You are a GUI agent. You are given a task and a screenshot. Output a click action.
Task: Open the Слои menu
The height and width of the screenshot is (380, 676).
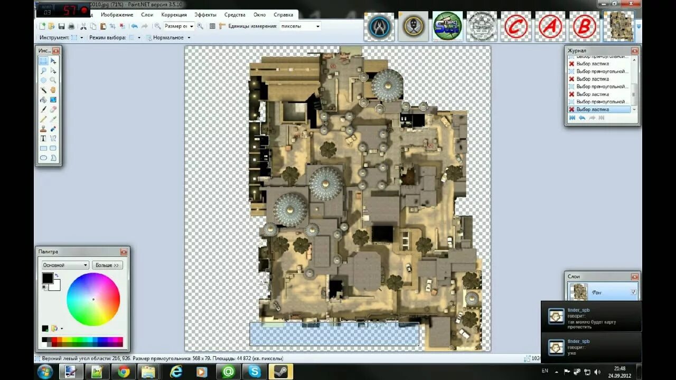click(x=147, y=15)
